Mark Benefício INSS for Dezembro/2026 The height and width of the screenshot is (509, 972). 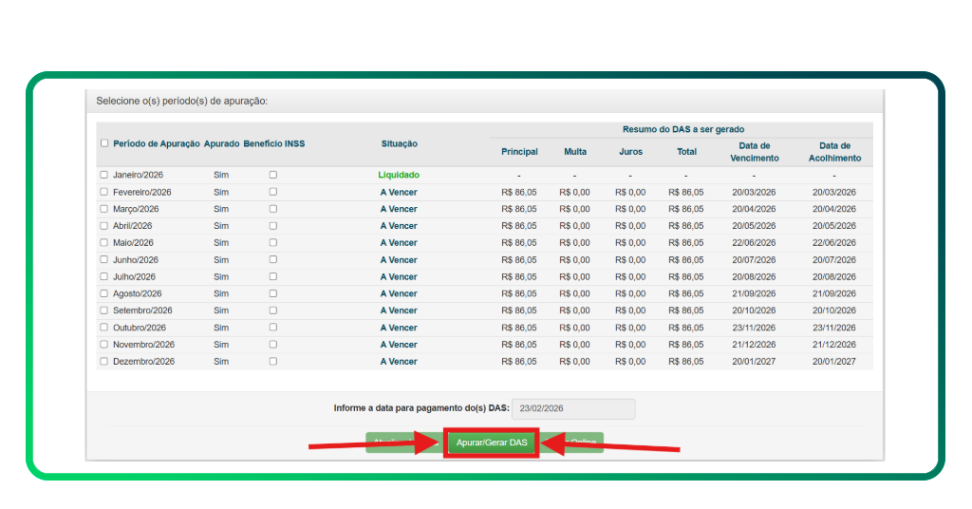273,362
